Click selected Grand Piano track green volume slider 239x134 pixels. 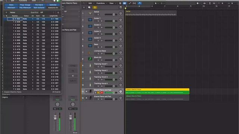(111, 93)
